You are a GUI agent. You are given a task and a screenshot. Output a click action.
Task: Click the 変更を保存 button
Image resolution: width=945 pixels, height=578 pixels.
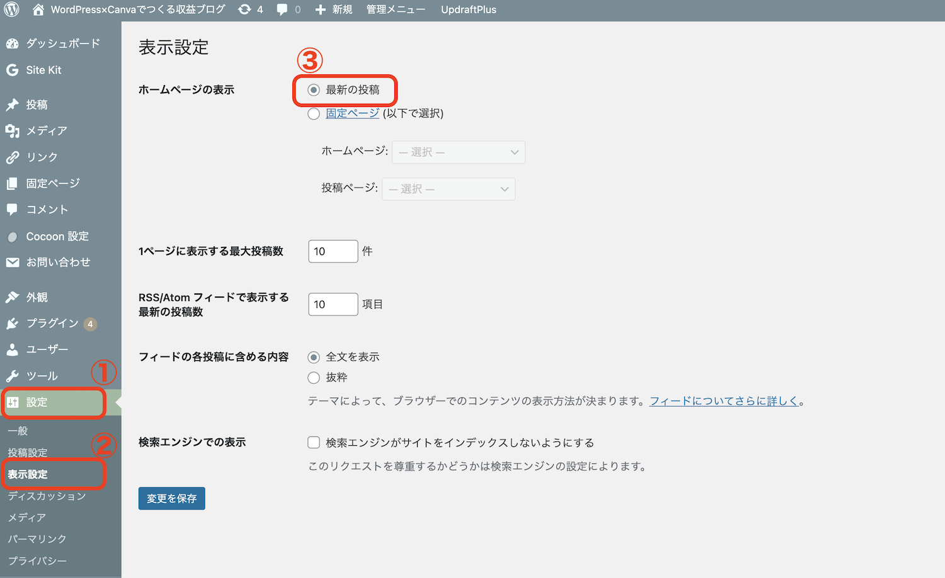(x=171, y=498)
